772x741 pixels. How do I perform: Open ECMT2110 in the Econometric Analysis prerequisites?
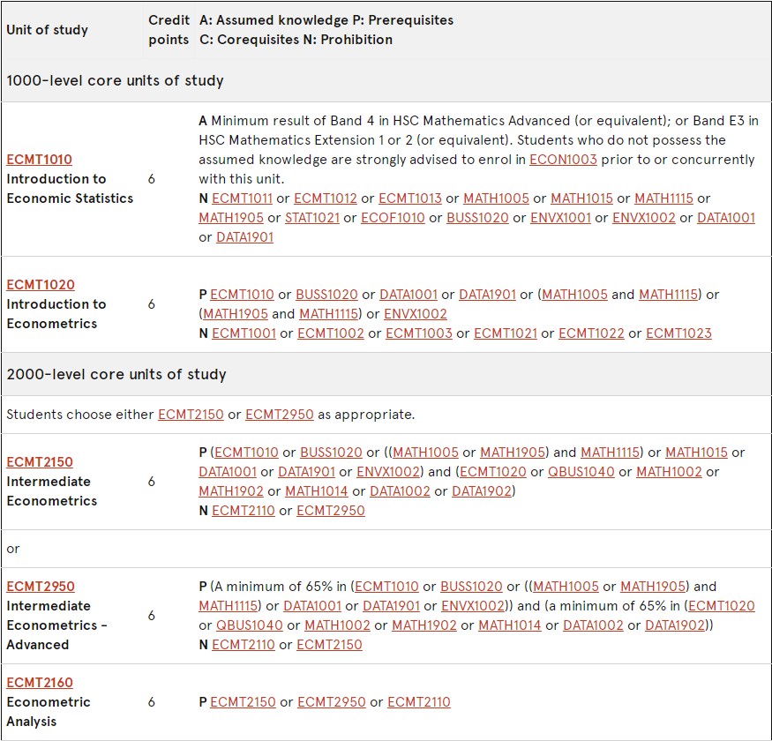419,702
